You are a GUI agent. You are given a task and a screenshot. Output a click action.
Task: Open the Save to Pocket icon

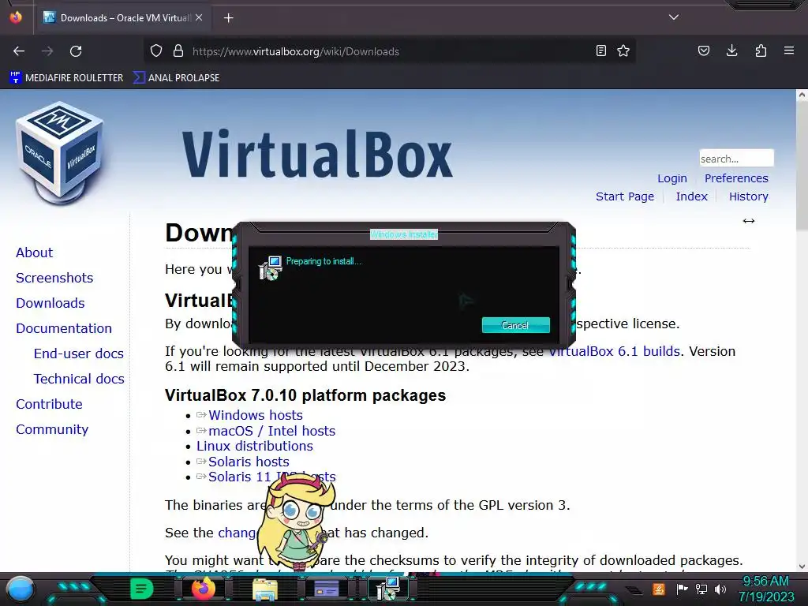(703, 50)
